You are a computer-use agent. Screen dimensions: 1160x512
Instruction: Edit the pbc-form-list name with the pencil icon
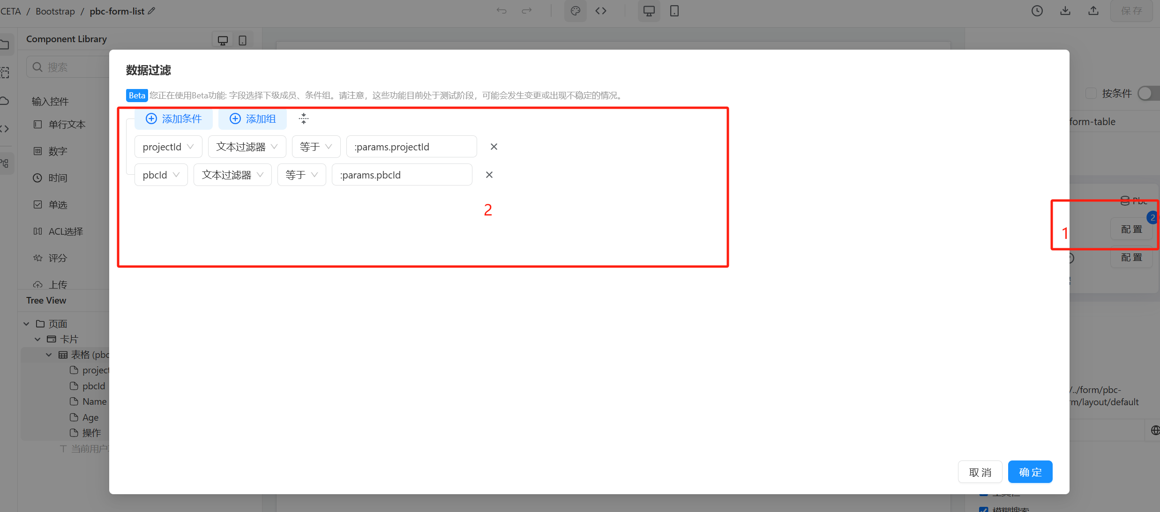pos(151,11)
